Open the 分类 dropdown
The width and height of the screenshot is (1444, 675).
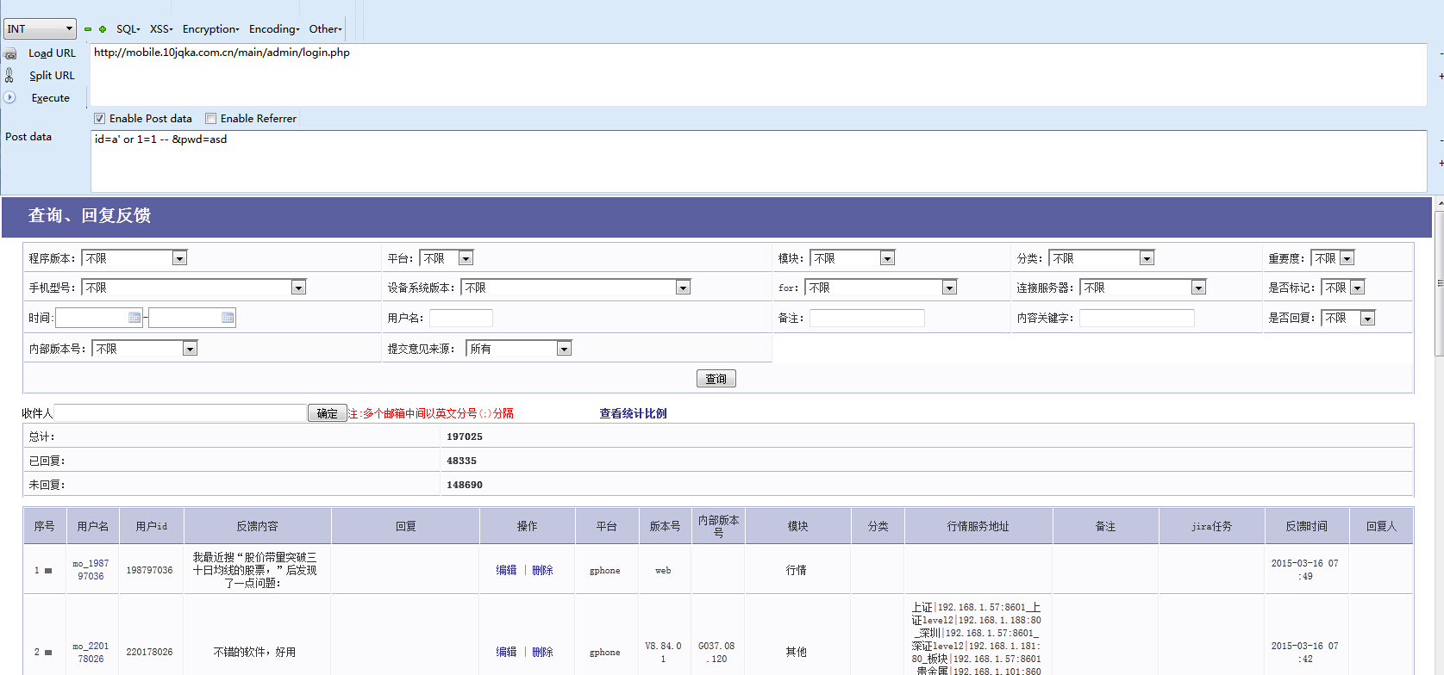[1102, 258]
